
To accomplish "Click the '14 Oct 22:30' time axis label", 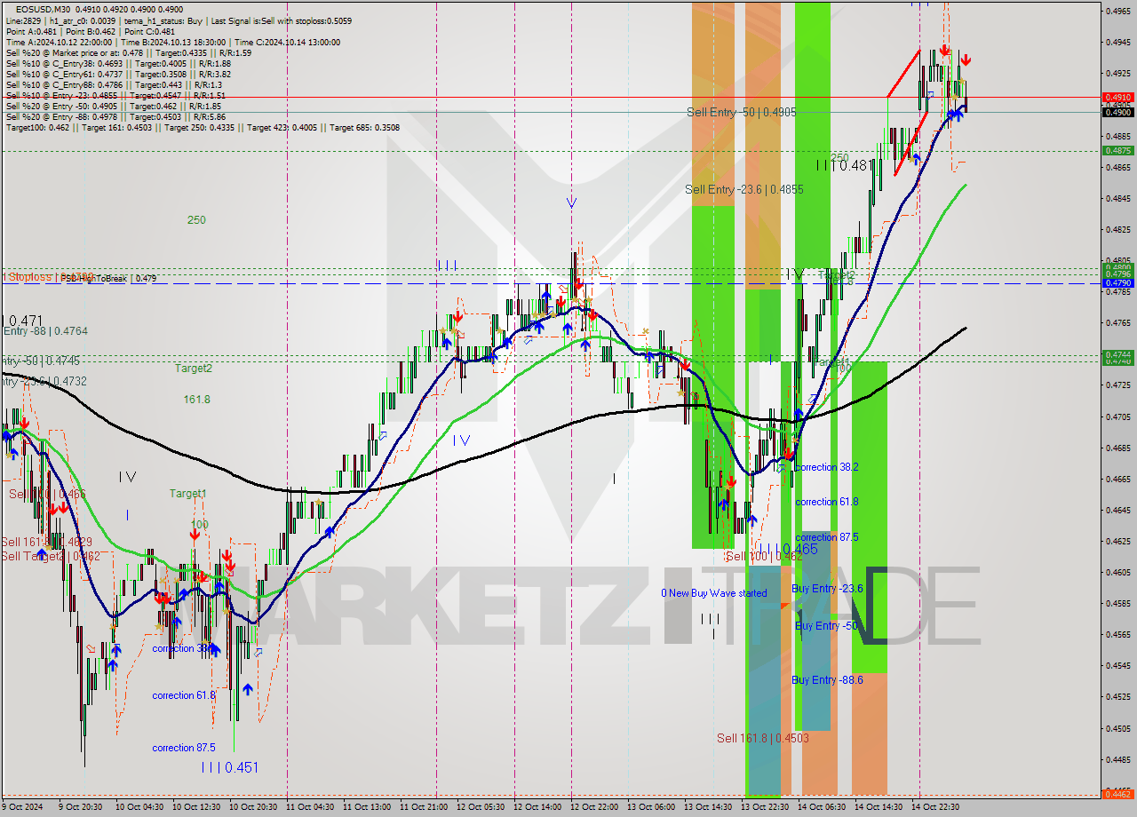I will pyautogui.click(x=934, y=807).
